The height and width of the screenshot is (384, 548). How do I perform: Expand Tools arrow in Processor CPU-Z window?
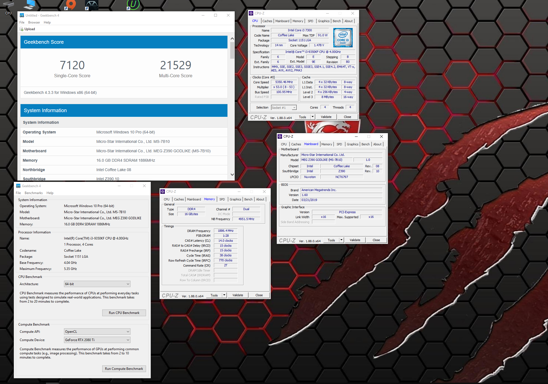(313, 117)
